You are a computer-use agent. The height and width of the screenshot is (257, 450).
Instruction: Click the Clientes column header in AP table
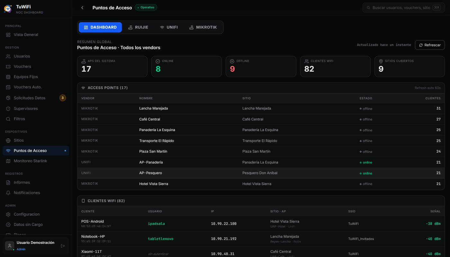(433, 98)
